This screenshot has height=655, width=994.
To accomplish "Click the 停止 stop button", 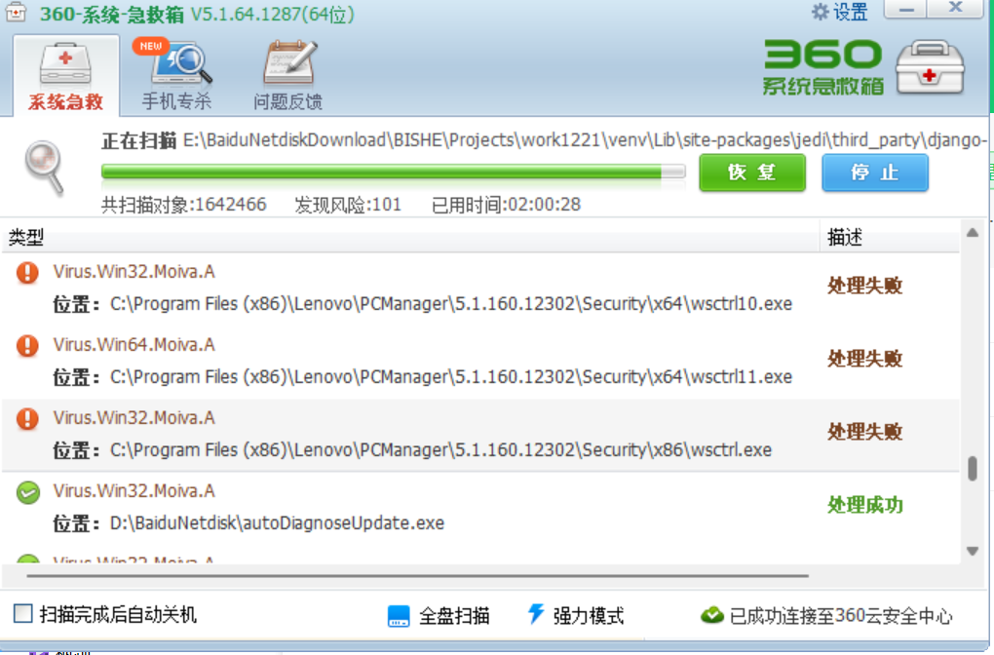I will click(x=875, y=173).
